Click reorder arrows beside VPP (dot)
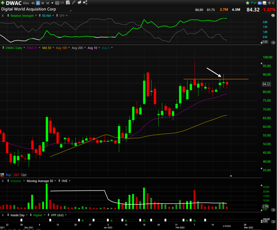This screenshot has width=277, height=230. point(49,215)
